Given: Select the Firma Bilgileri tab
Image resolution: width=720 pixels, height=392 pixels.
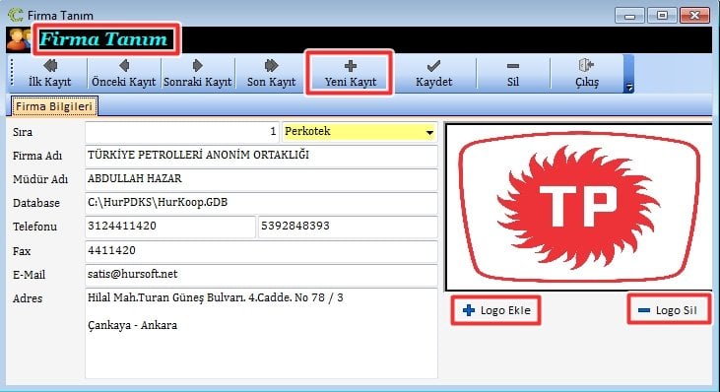Looking at the screenshot, I should (54, 106).
